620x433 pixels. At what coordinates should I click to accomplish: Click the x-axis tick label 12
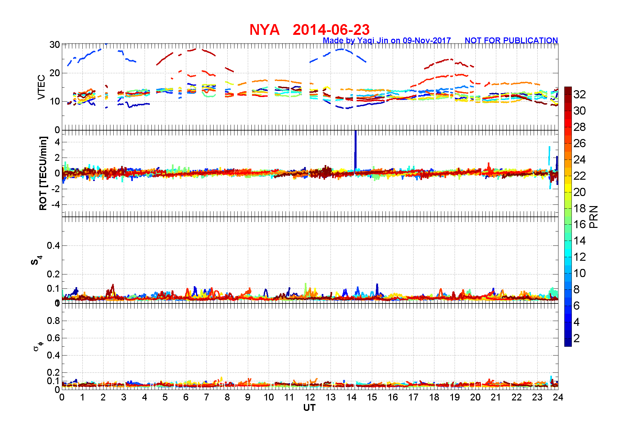pos(310,398)
